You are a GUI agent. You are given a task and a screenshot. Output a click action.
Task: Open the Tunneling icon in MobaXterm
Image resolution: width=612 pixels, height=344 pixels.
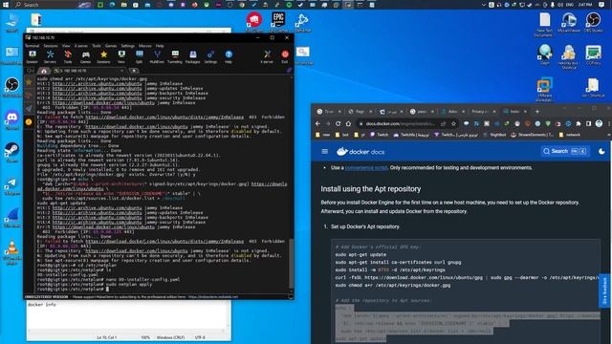(x=175, y=56)
